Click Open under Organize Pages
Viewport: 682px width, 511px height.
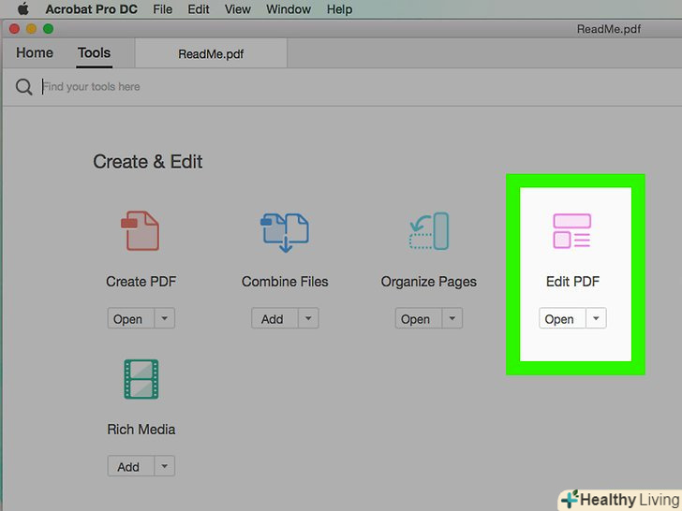(x=419, y=318)
